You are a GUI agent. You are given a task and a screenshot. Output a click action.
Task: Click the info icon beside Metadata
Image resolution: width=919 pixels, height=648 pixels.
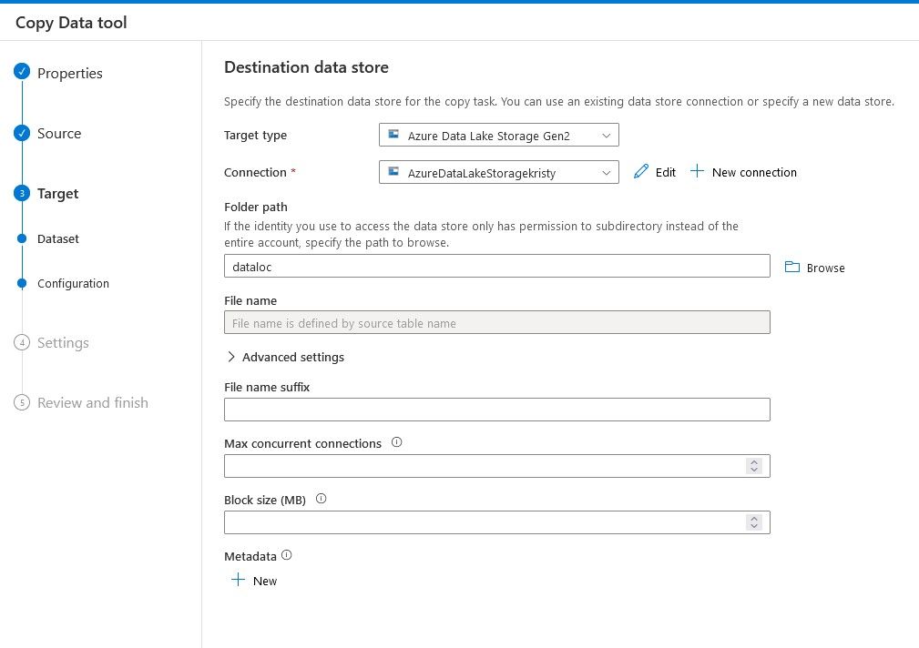(286, 555)
